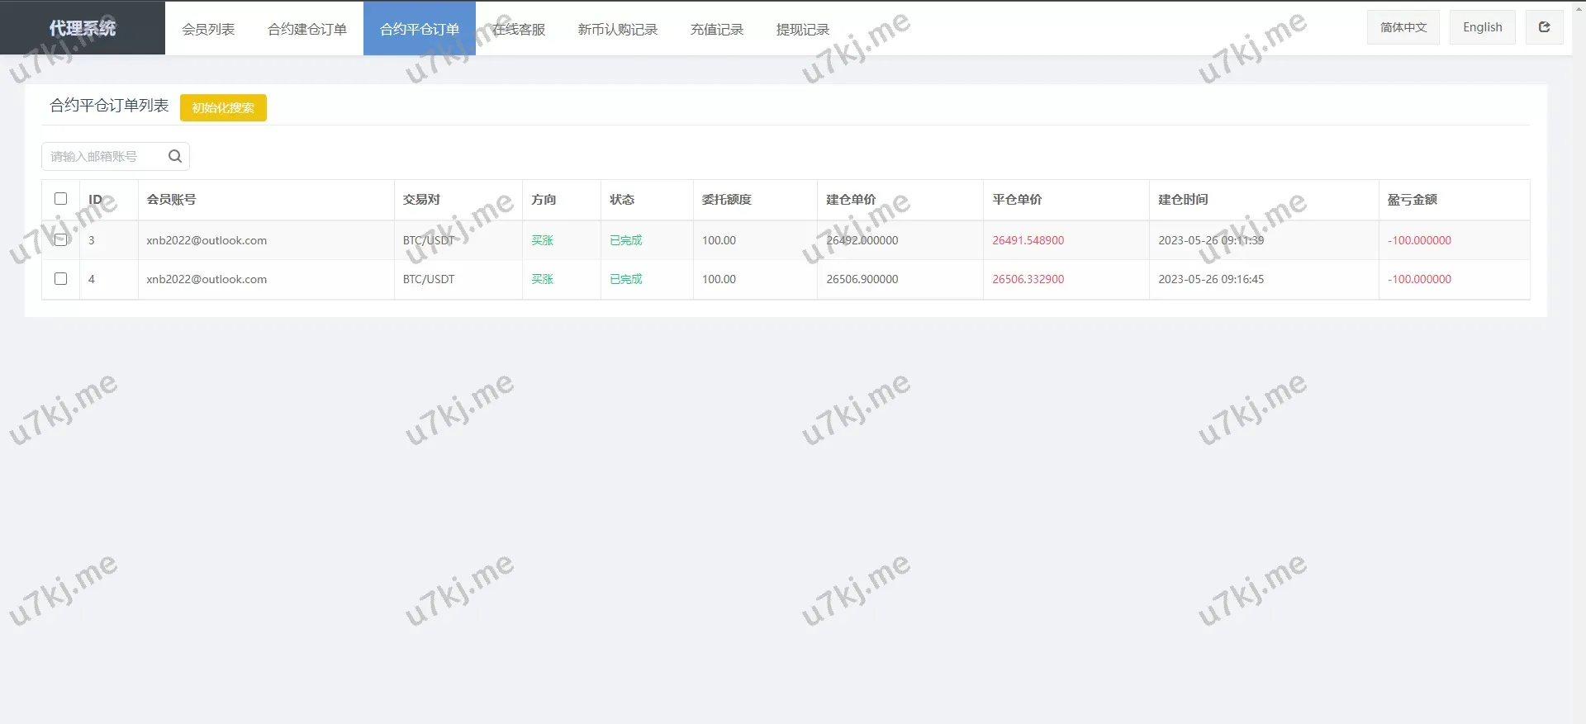Check the box for order ID 3

(60, 240)
